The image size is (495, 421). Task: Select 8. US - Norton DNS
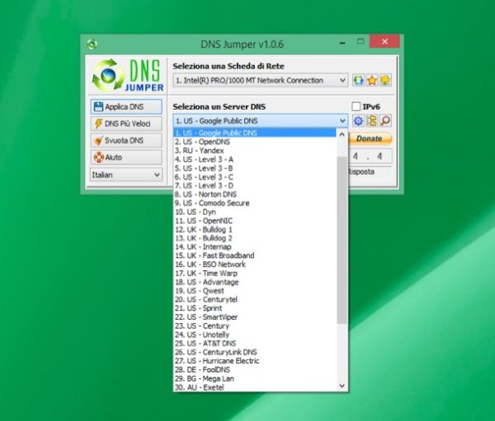point(255,194)
